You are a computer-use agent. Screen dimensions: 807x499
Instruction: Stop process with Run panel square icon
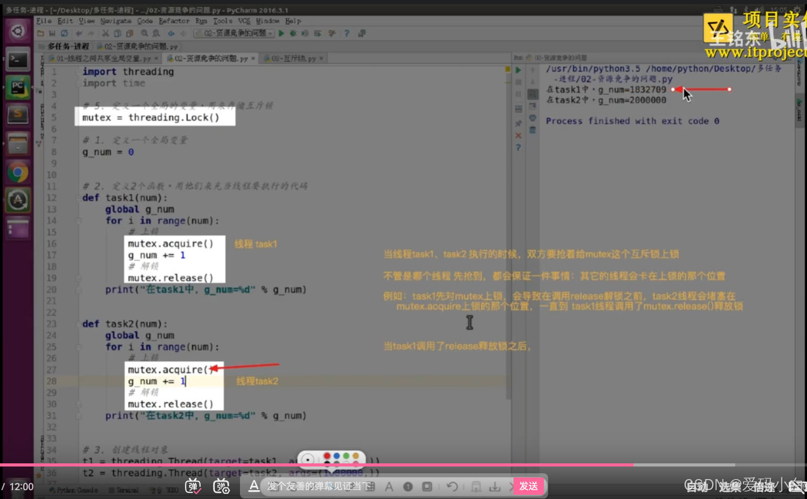(518, 82)
